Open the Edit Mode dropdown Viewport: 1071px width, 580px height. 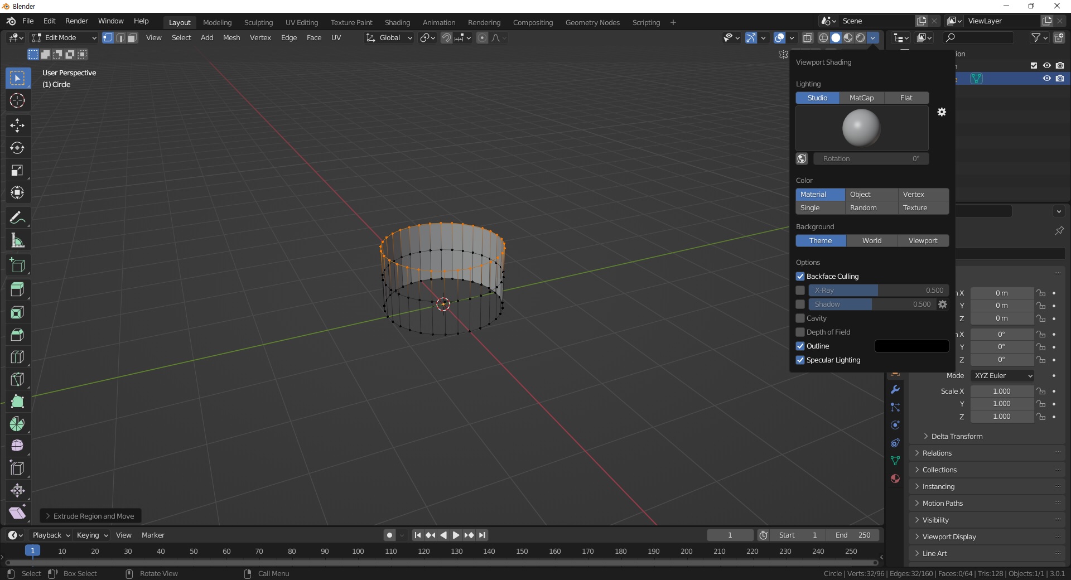click(64, 38)
